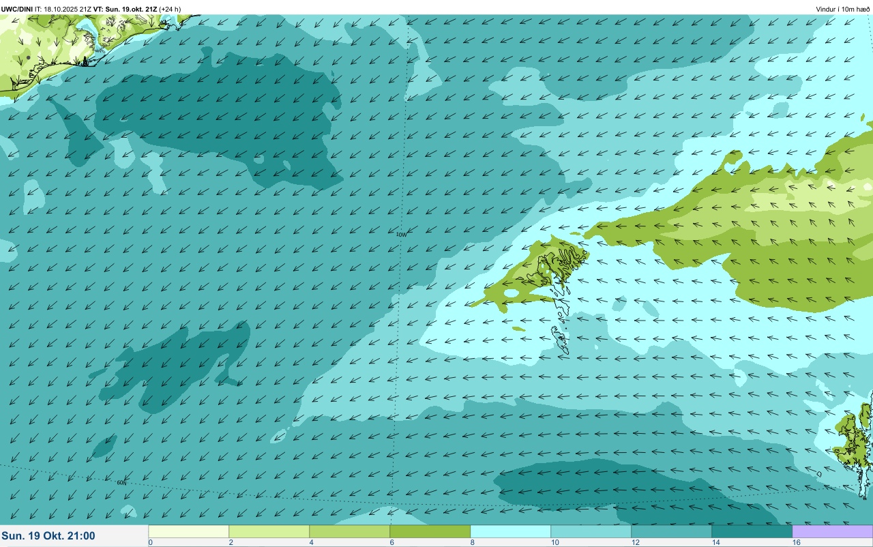Click the 'Vindur í 10m hæð' title text

tap(843, 9)
